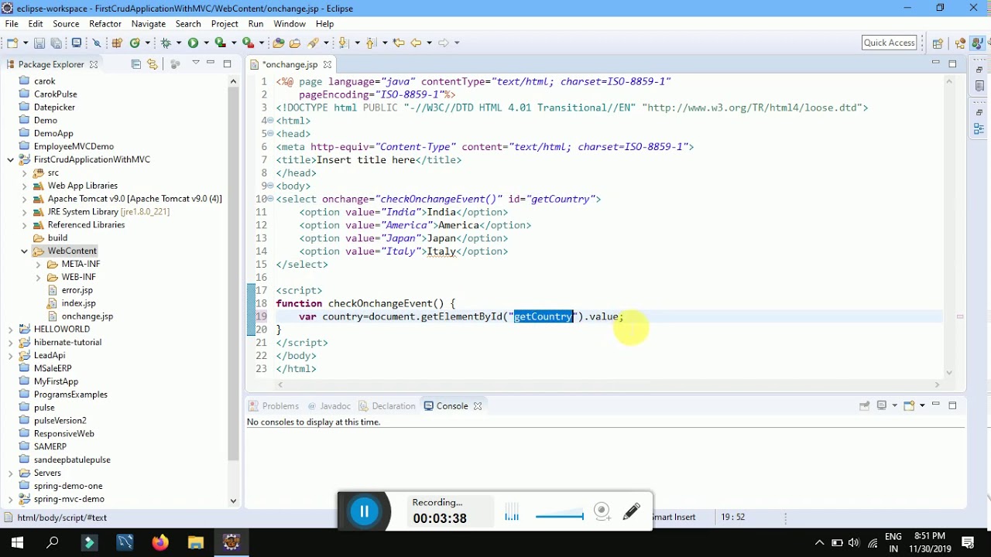Screen dimensions: 991x557
Task: Expand the WEB-INF folder
Action: coord(38,277)
